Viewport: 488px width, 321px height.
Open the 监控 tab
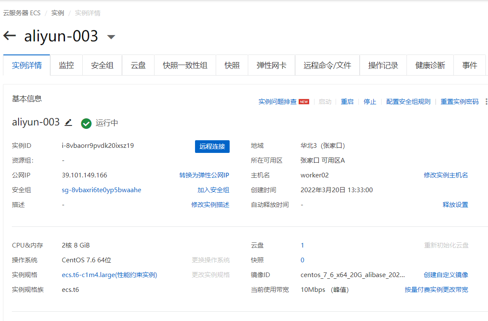tap(66, 65)
